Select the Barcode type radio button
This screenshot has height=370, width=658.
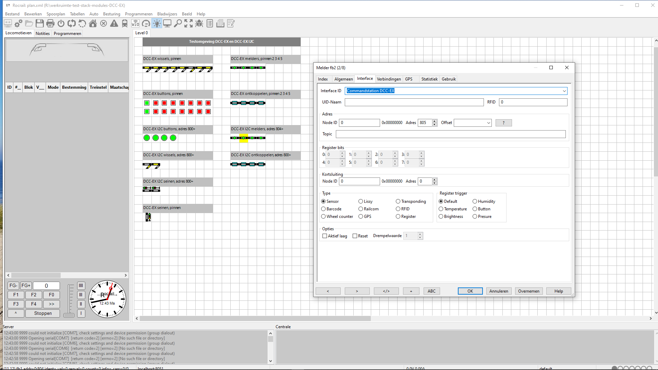coord(323,209)
